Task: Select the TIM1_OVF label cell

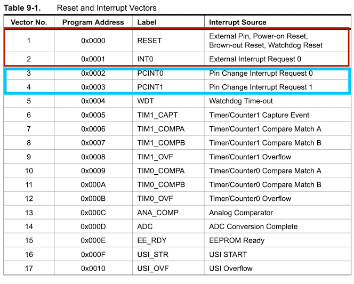Action: [156, 157]
